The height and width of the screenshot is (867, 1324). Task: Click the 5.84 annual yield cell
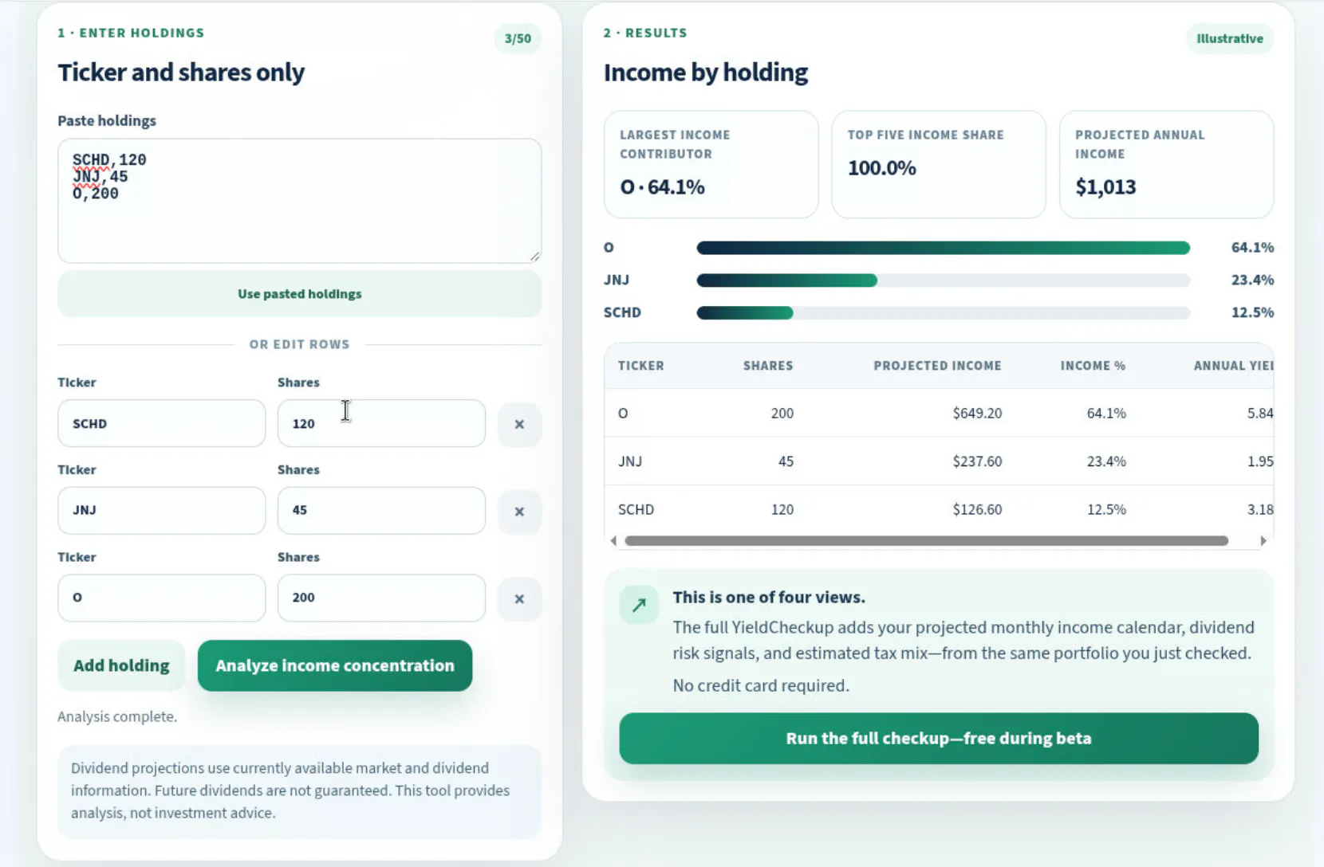tap(1260, 413)
